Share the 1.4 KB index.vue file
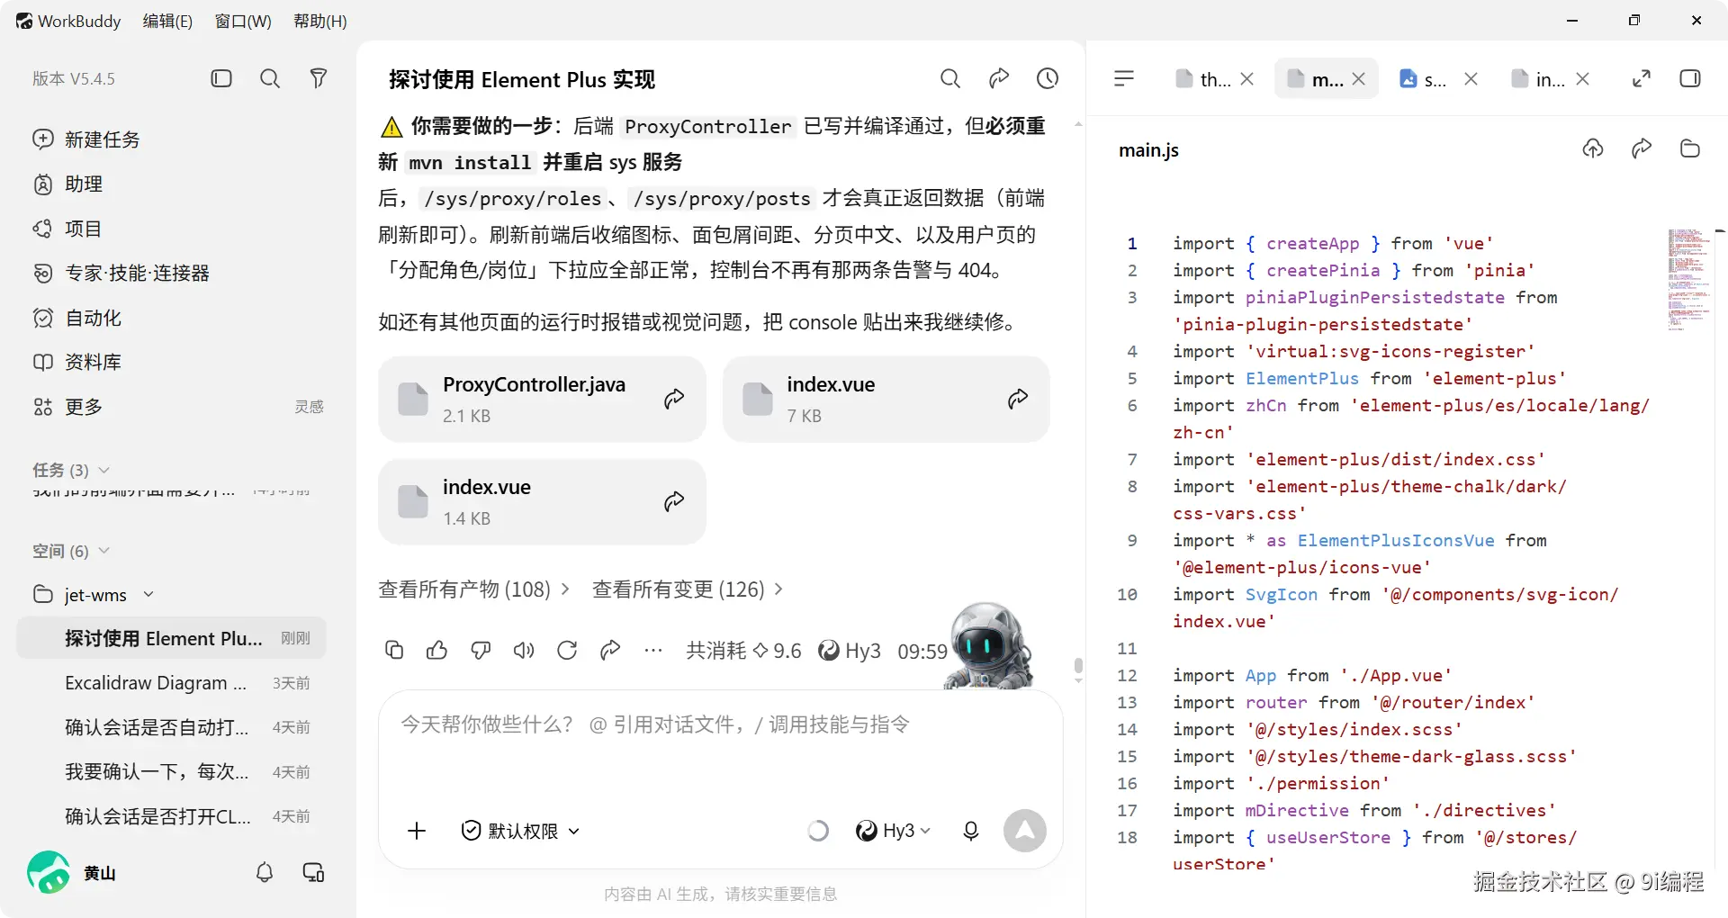 pos(674,501)
